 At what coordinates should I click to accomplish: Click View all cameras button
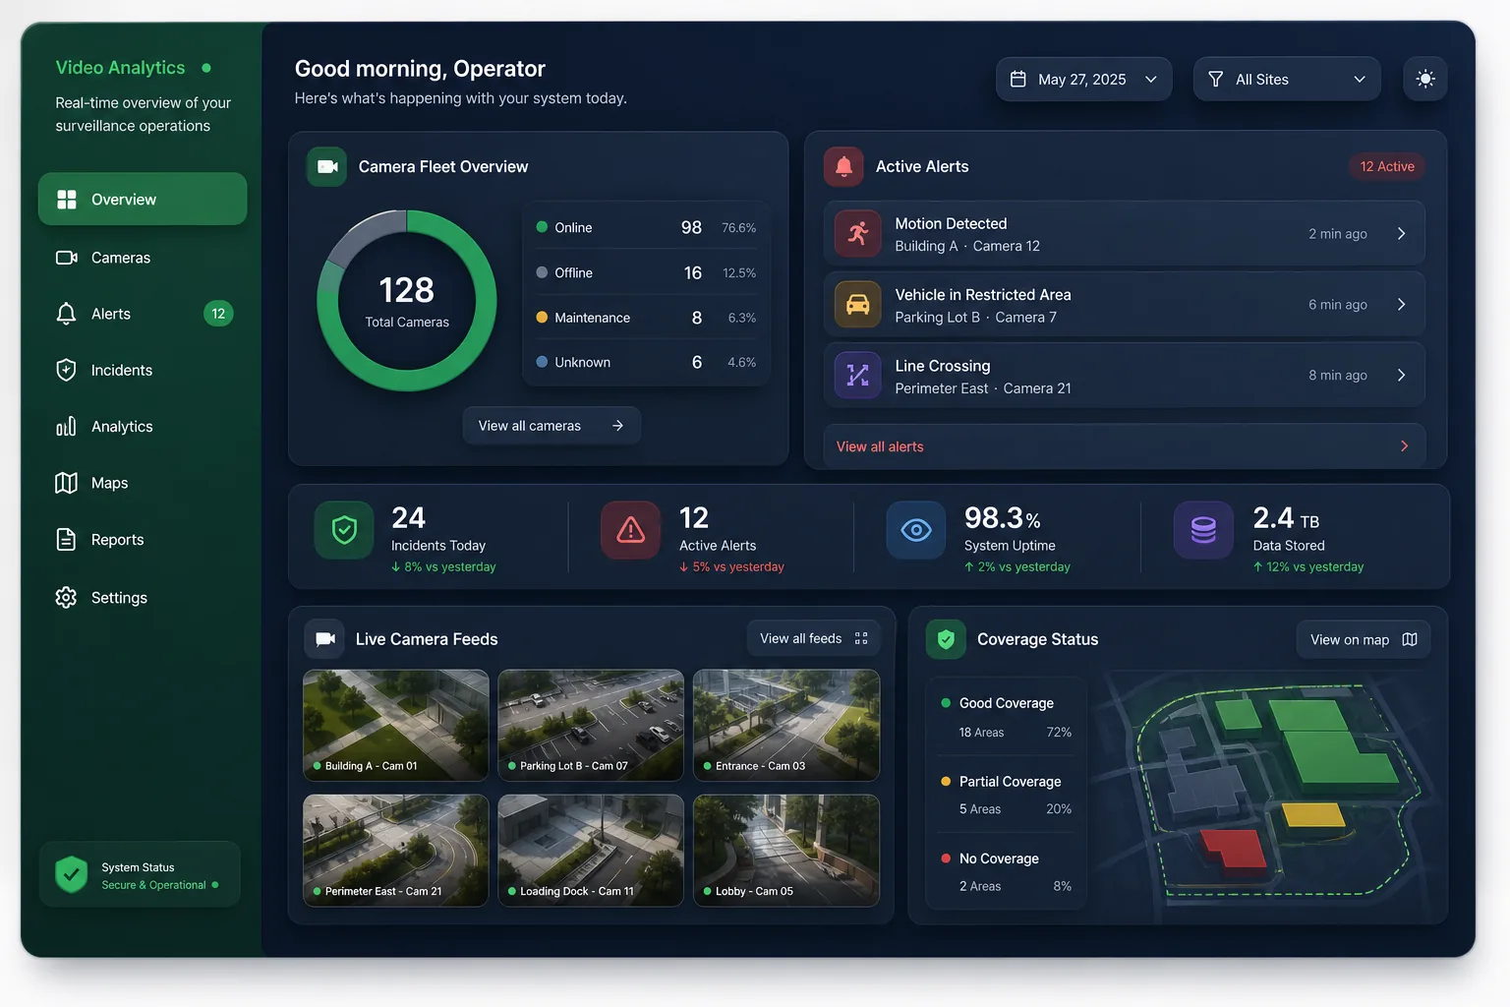coord(552,426)
